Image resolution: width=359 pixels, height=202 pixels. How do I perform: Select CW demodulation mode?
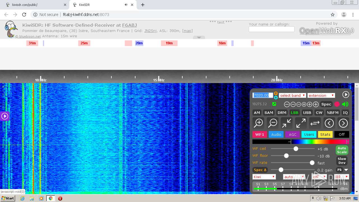[x=319, y=113]
